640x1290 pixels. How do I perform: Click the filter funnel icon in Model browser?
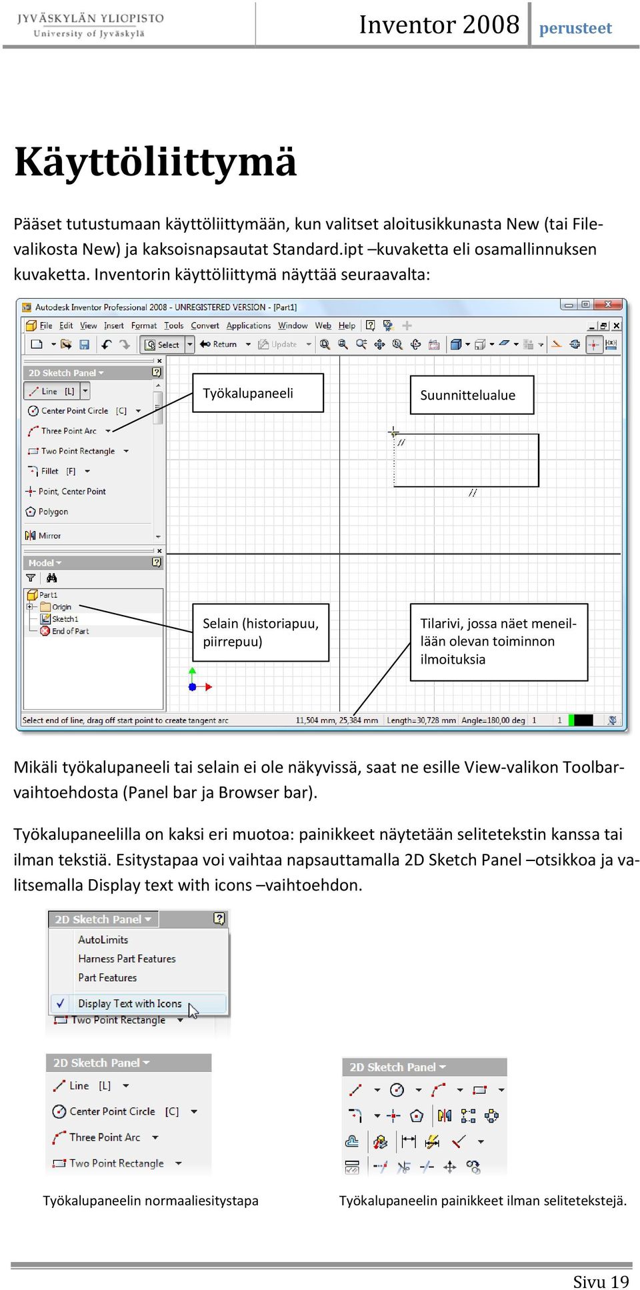coord(31,578)
